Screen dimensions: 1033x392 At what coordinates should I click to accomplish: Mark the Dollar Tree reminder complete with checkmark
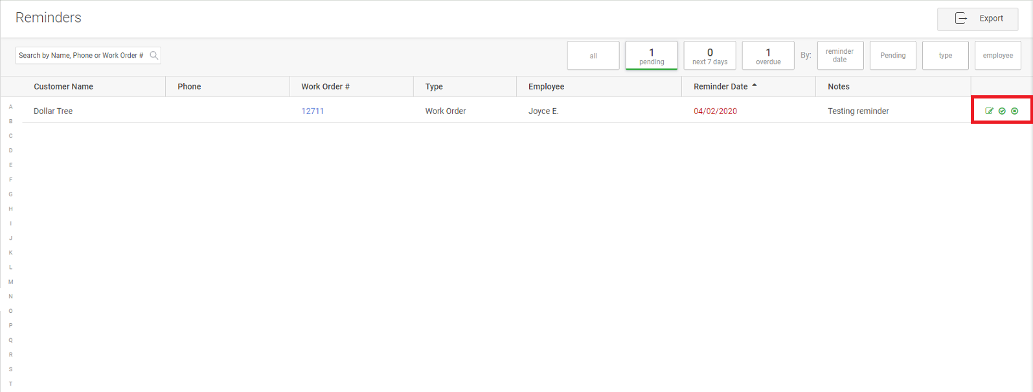[x=1002, y=111]
